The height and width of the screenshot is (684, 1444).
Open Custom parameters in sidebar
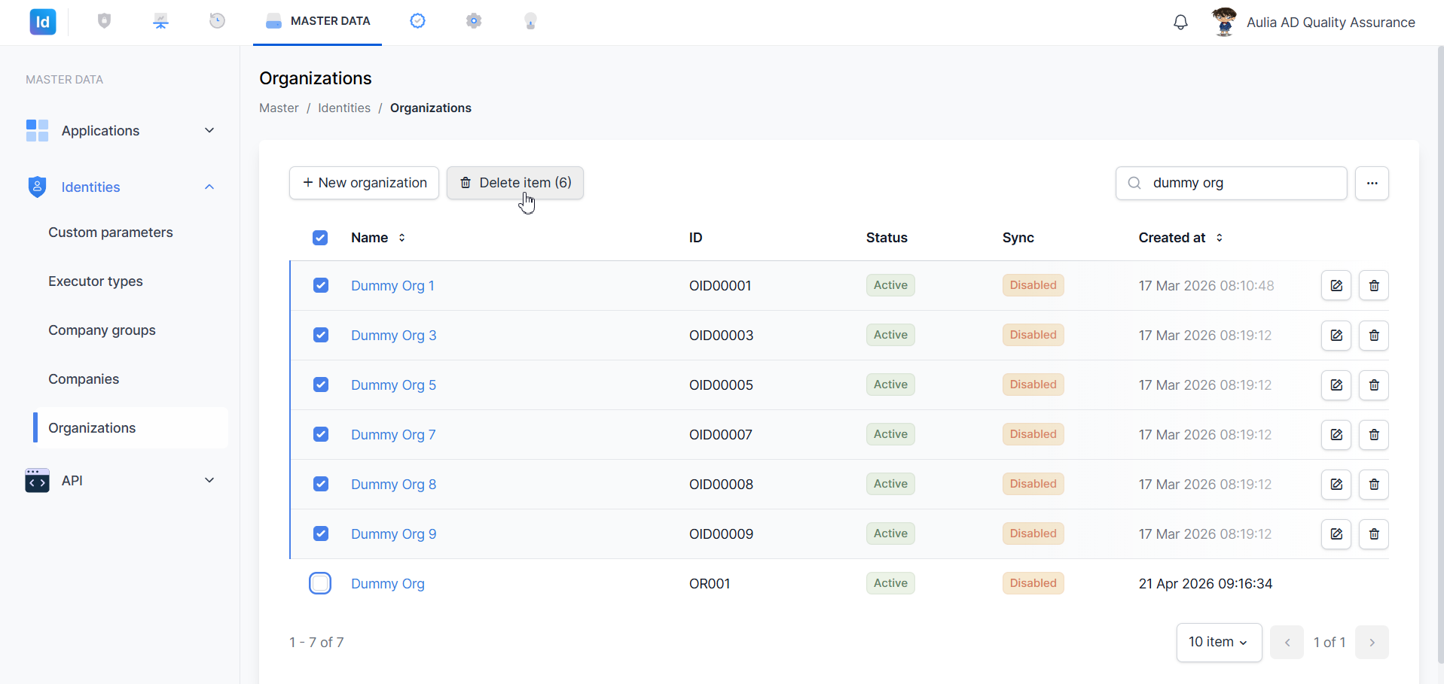pos(111,233)
